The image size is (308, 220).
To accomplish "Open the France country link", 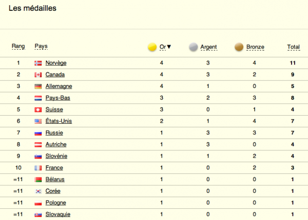I will pos(54,168).
